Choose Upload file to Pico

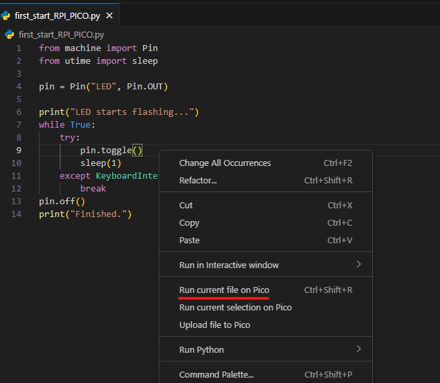point(265,325)
